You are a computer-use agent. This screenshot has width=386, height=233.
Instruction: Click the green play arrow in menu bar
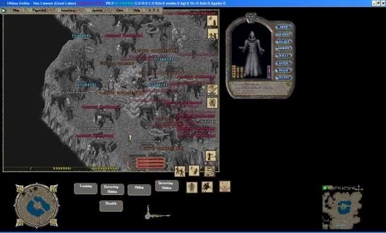tap(3, 10)
